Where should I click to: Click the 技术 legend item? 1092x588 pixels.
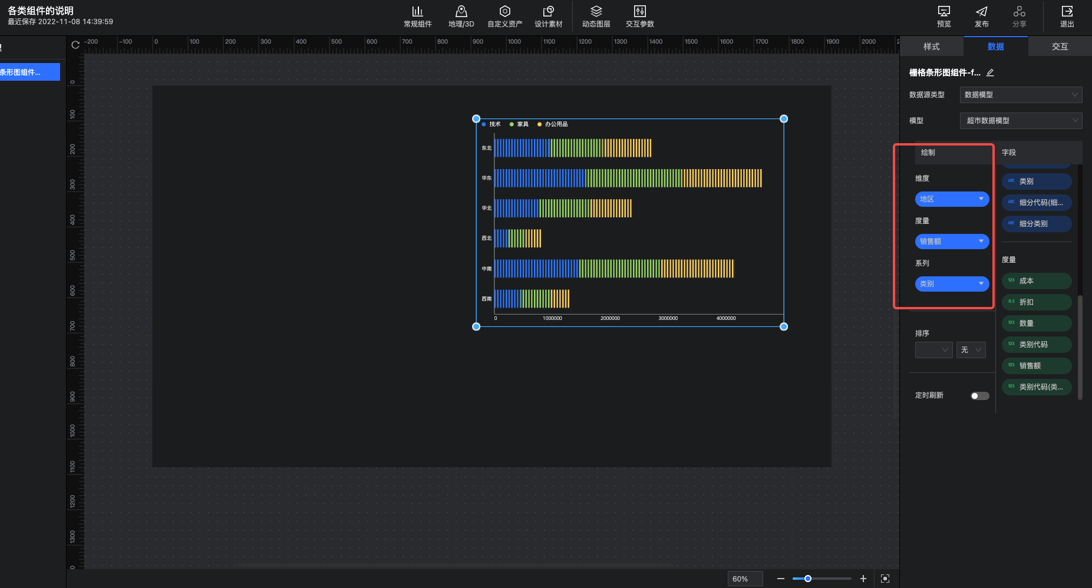pos(491,124)
